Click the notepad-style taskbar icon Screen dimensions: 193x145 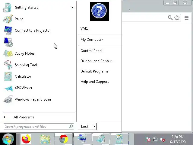[x=101, y=139]
